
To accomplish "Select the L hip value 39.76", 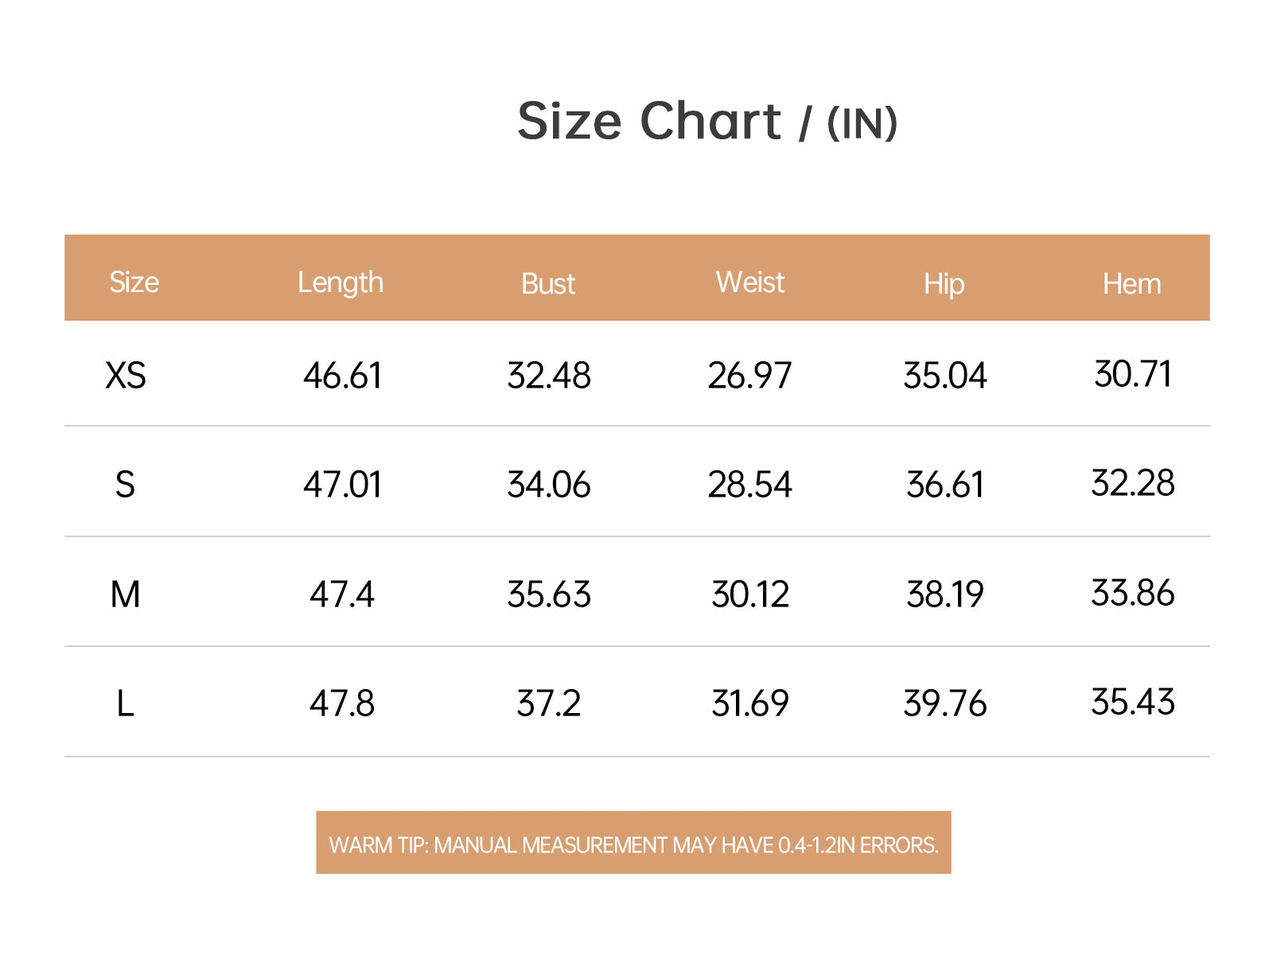I will click(944, 704).
